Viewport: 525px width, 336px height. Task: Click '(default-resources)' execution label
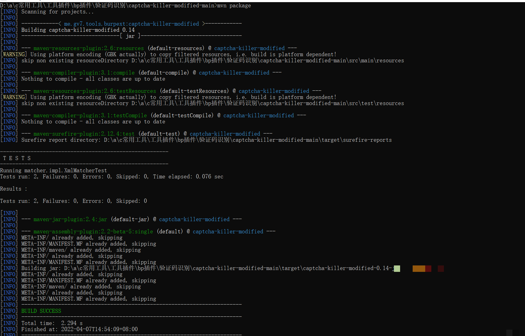[x=176, y=48]
